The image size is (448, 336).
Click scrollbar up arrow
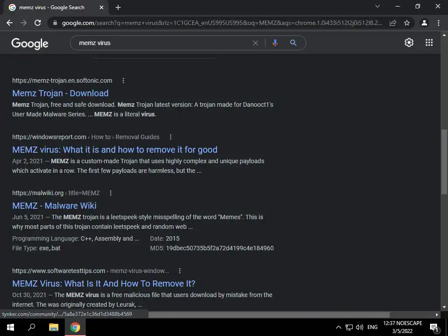point(444,35)
